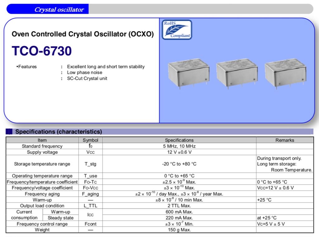
Task: Click the 'Crystal oscillator' header label
Action: pos(59,10)
